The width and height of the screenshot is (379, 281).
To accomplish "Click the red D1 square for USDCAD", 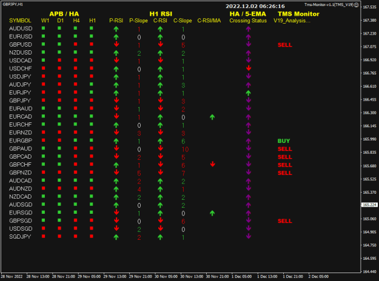I will click(59, 60).
